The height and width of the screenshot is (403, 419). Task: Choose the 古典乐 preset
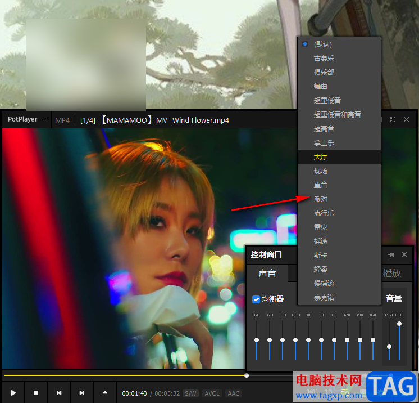[x=339, y=59]
